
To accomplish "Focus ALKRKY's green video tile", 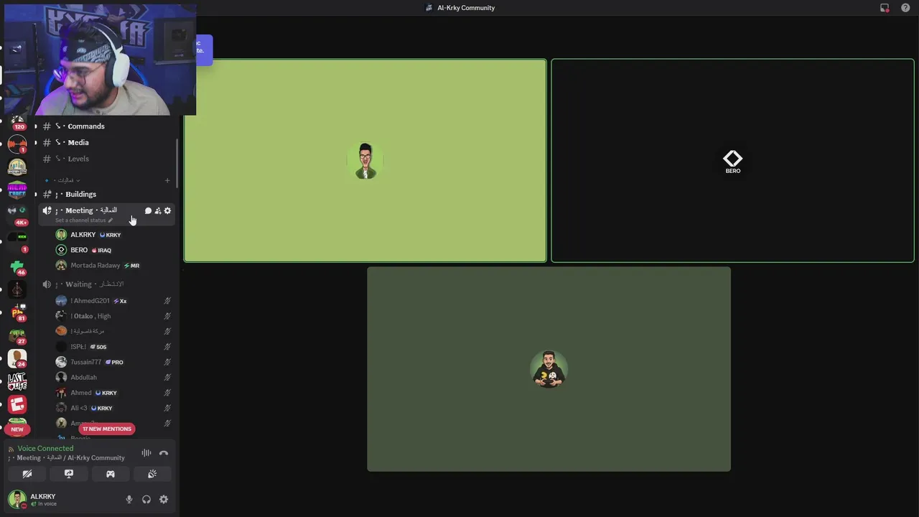I will [x=365, y=161].
